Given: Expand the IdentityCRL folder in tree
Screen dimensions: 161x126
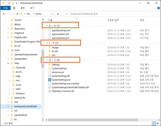Looking at the screenshot, I should (x=8, y=98).
